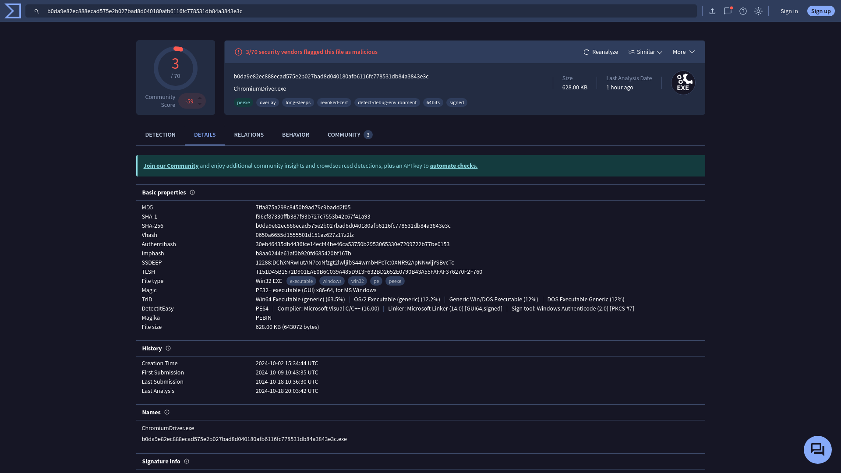Click the revoked-cert tag
This screenshot has width=841, height=473.
pyautogui.click(x=334, y=103)
